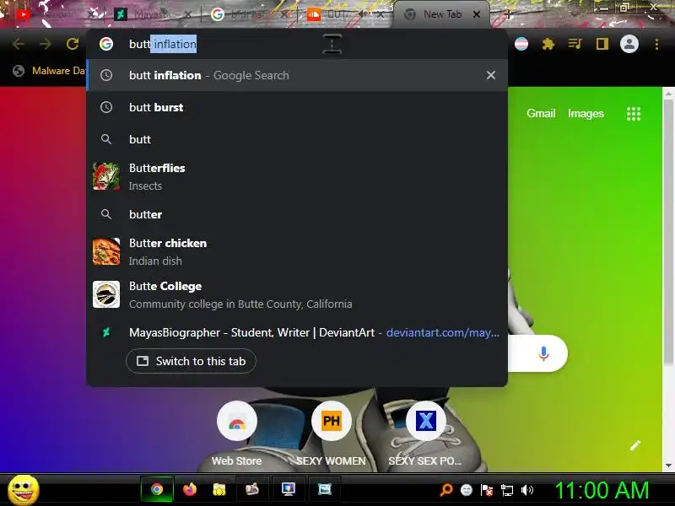Select the 'butter' search suggestion
The image size is (675, 506).
coord(297,214)
